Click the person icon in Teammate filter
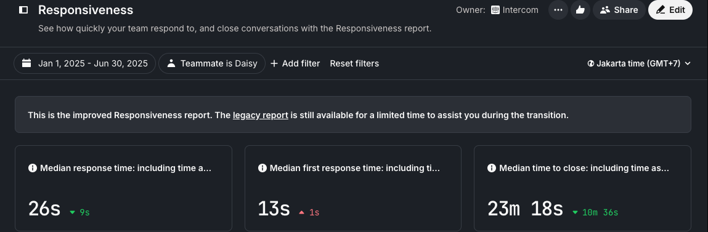708x232 pixels. [x=171, y=63]
